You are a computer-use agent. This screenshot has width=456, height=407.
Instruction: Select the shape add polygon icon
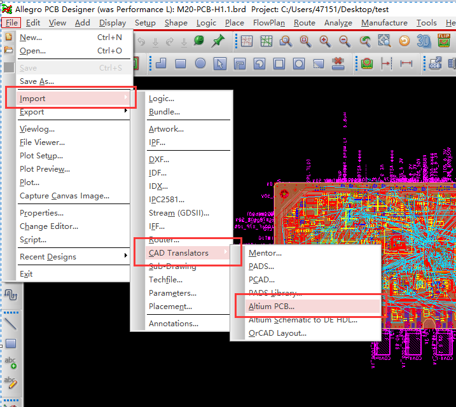pos(161,64)
